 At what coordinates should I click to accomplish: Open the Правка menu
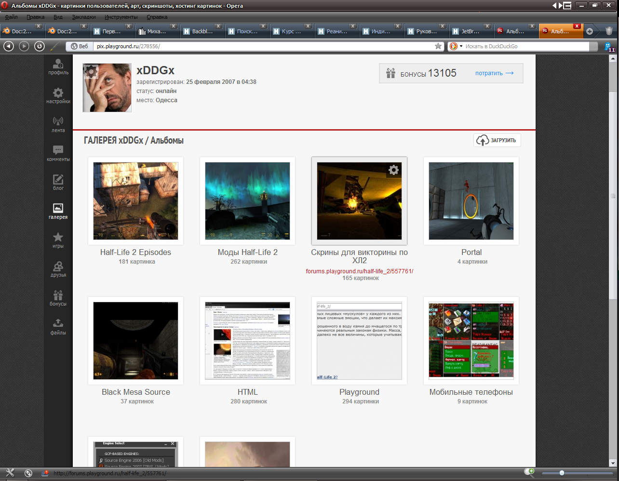[x=35, y=17]
